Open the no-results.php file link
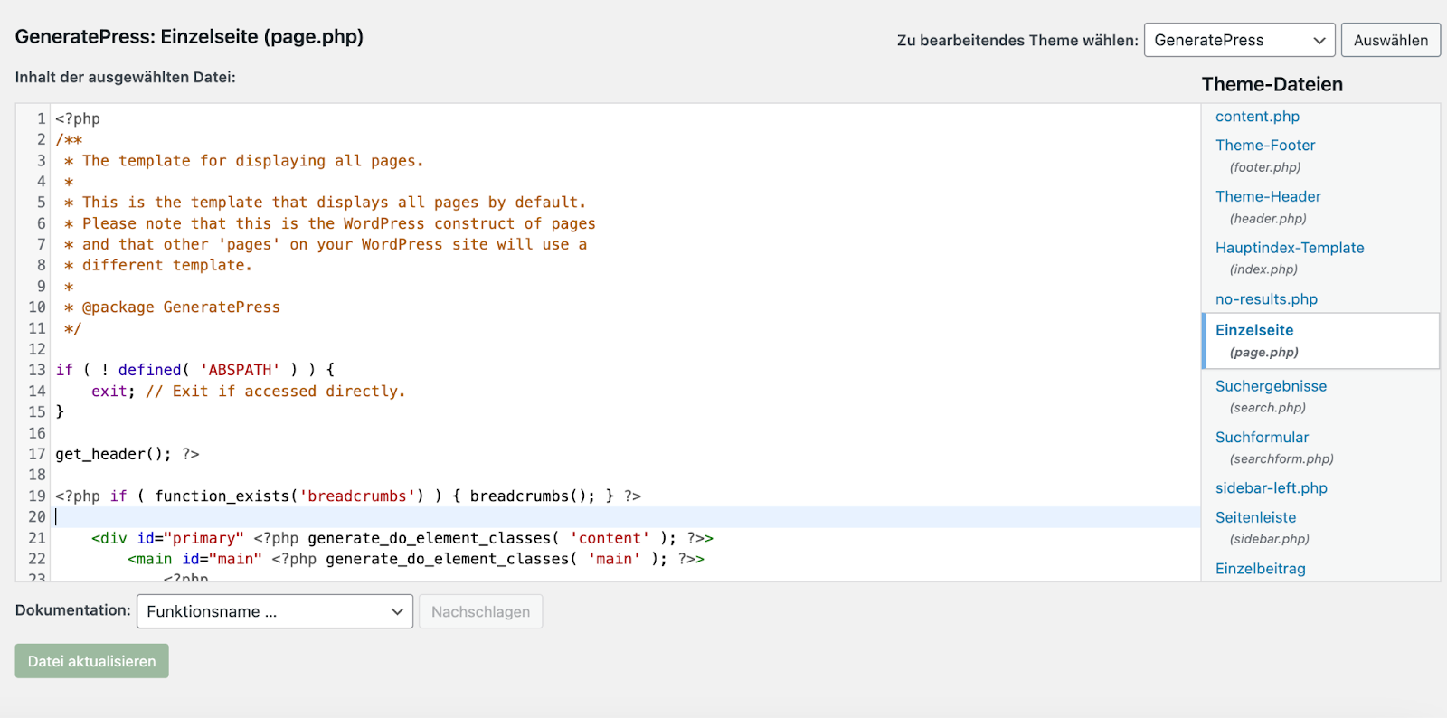The height and width of the screenshot is (718, 1447). pyautogui.click(x=1266, y=299)
